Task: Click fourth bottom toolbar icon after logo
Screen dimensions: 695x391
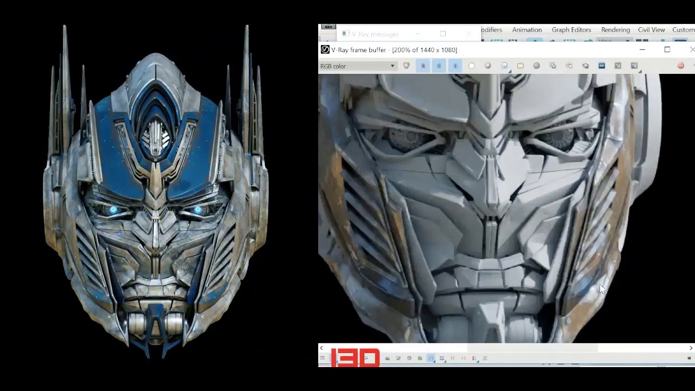Action: tap(387, 358)
